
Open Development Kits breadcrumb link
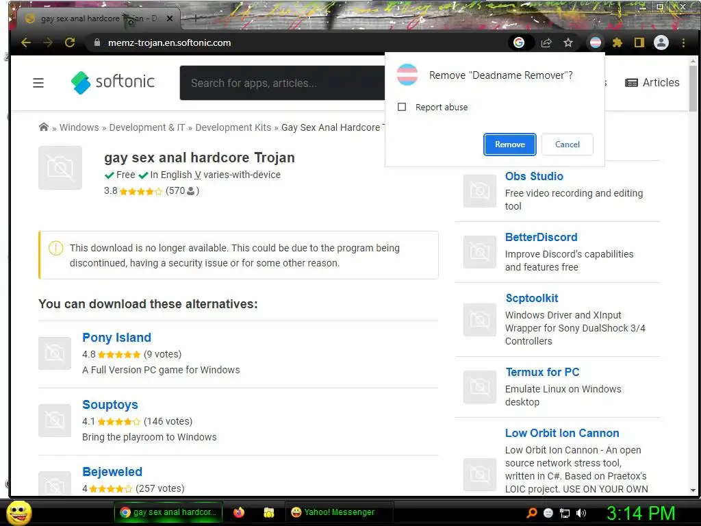(x=233, y=127)
